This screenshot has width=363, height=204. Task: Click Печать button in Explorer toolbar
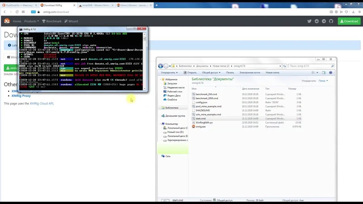click(x=230, y=73)
